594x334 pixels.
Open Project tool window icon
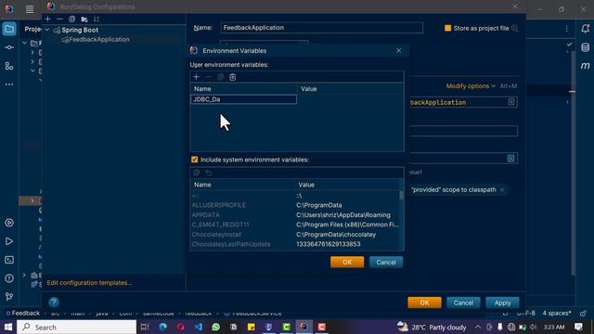pos(9,29)
